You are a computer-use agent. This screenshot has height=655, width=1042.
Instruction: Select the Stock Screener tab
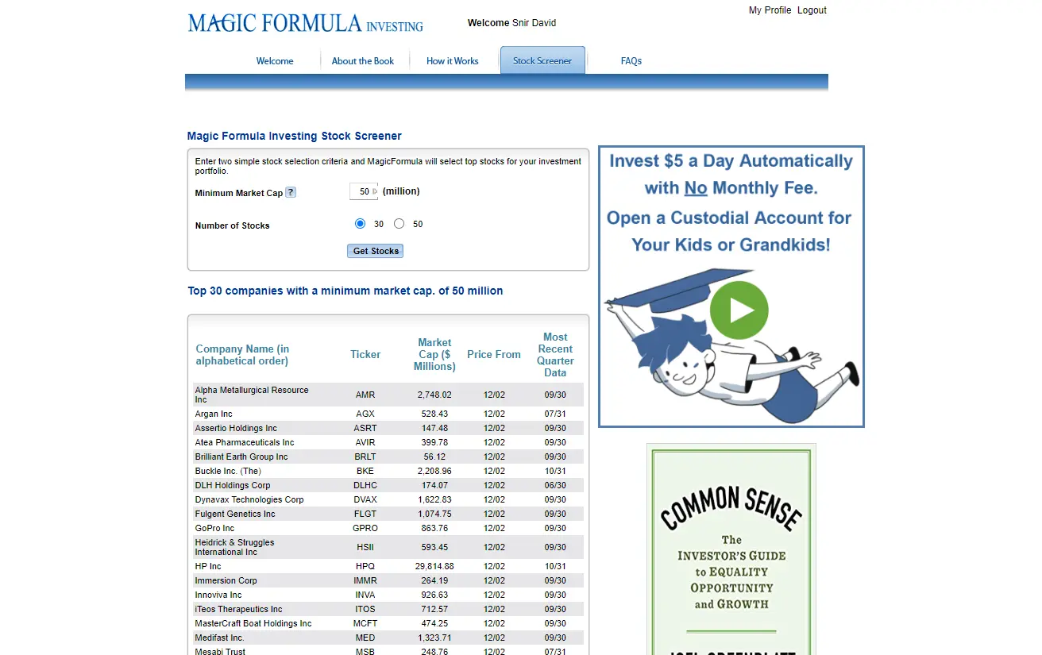[x=542, y=60]
